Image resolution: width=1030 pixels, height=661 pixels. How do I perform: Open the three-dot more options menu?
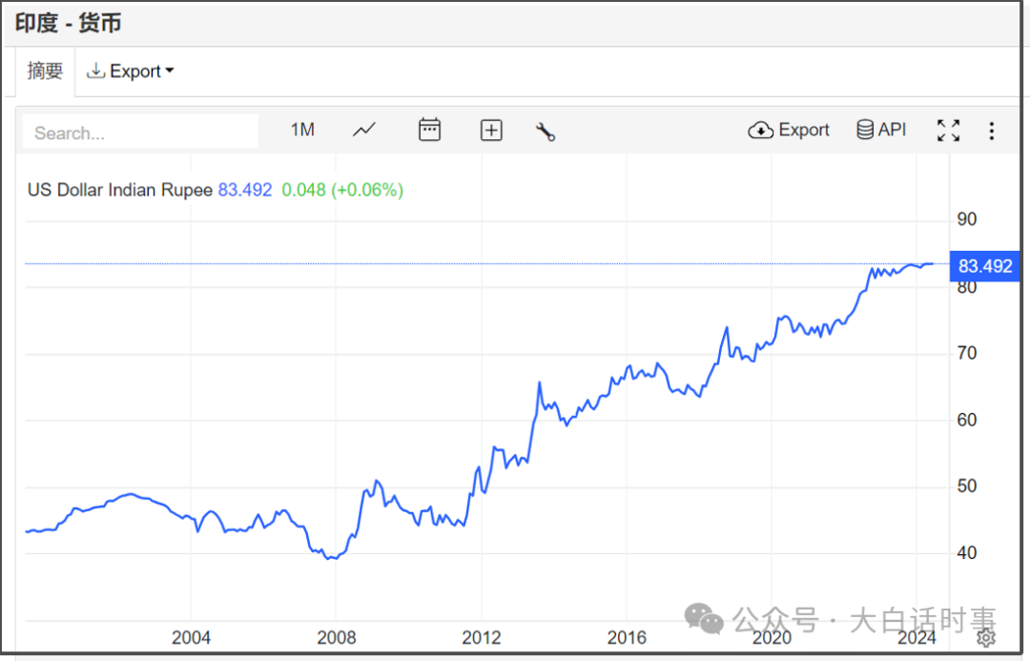coord(992,131)
